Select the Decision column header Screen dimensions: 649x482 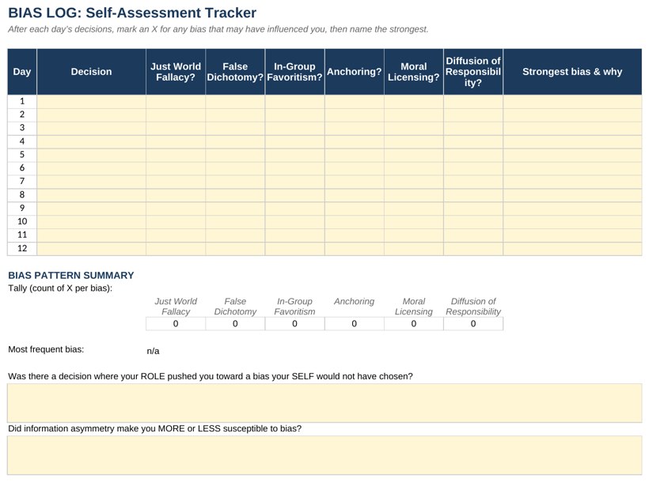pos(91,72)
